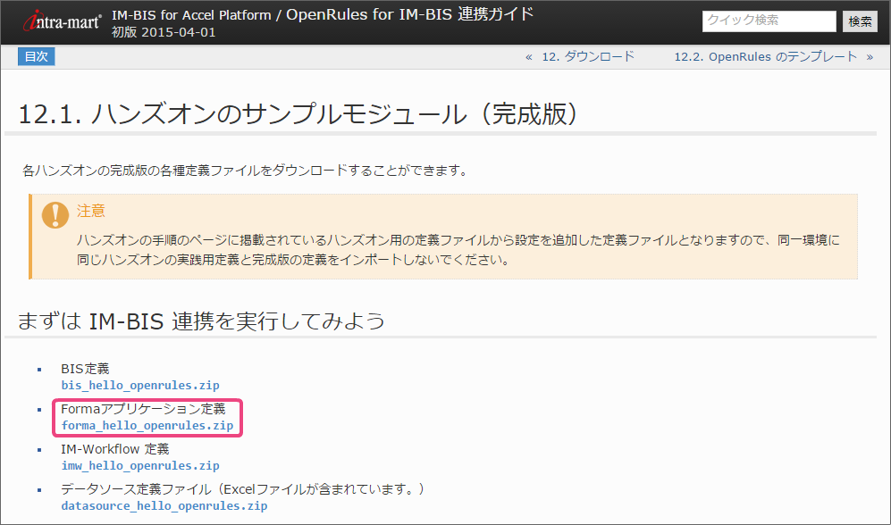The image size is (891, 525).
Task: Click the Formaアプリケーション定義 label
Action: 143,409
